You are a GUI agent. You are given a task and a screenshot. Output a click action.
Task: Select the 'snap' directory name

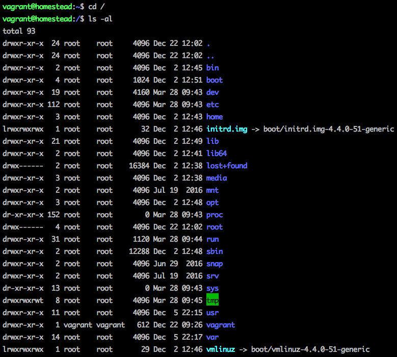tap(215, 264)
